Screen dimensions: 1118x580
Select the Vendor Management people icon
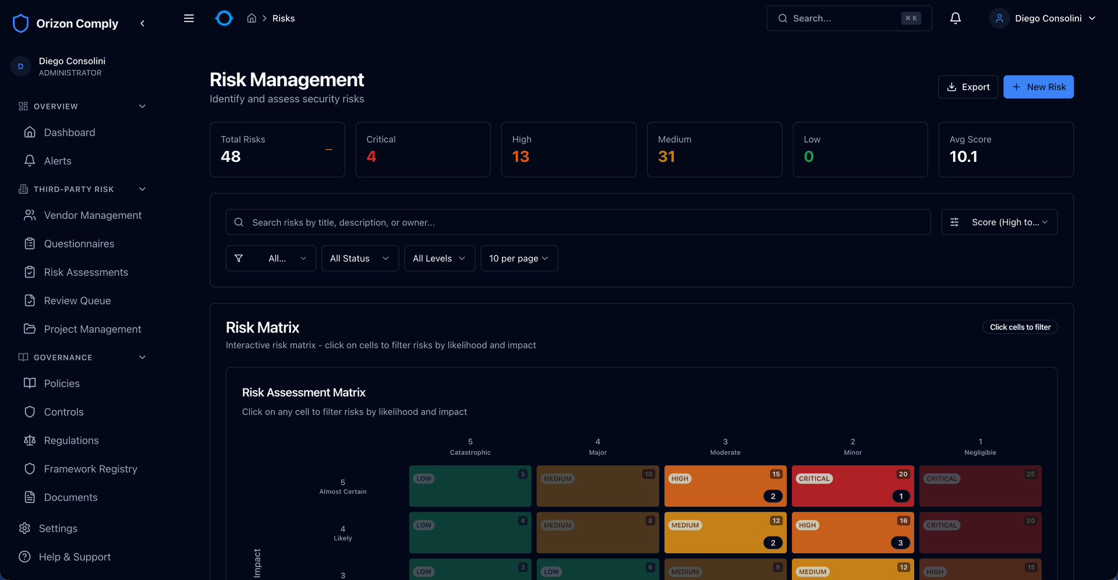30,215
